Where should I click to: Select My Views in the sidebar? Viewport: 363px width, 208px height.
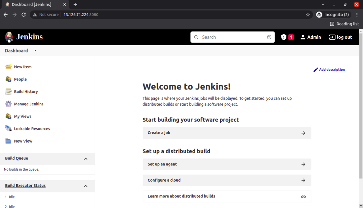coord(23,116)
